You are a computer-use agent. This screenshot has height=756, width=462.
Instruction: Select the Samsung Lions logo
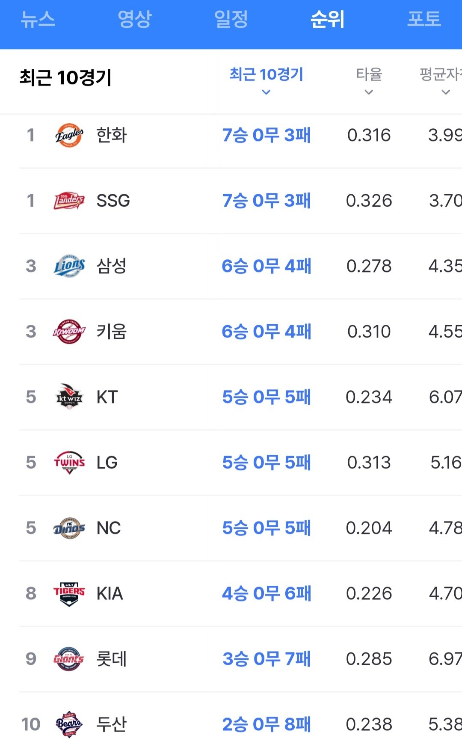(69, 266)
